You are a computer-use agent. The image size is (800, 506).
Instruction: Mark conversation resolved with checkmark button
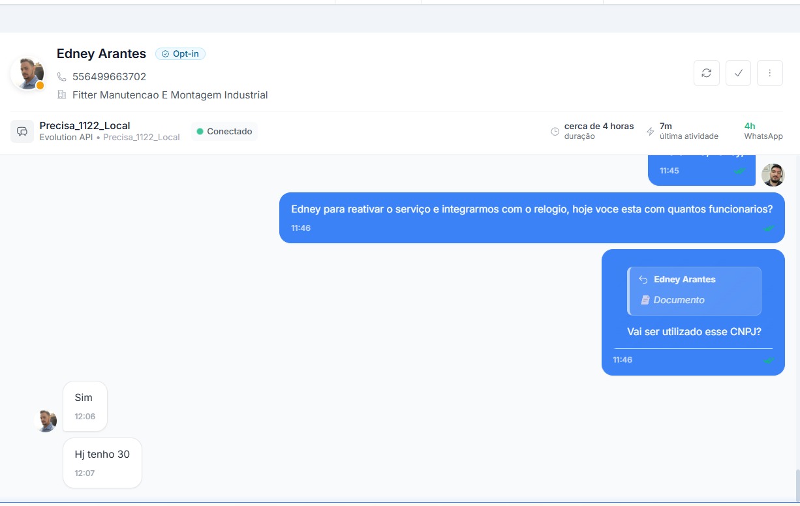[738, 73]
